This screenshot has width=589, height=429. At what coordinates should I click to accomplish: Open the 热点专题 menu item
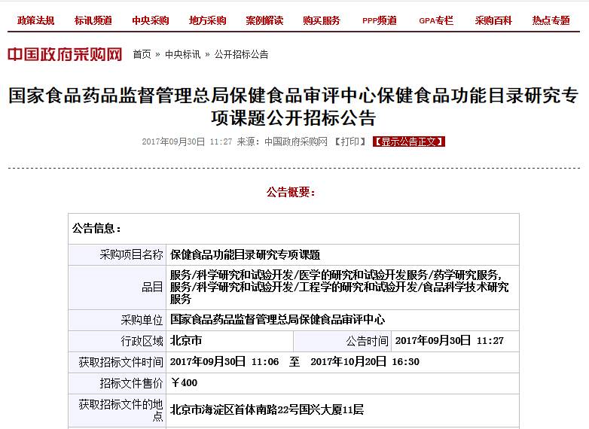(x=551, y=20)
